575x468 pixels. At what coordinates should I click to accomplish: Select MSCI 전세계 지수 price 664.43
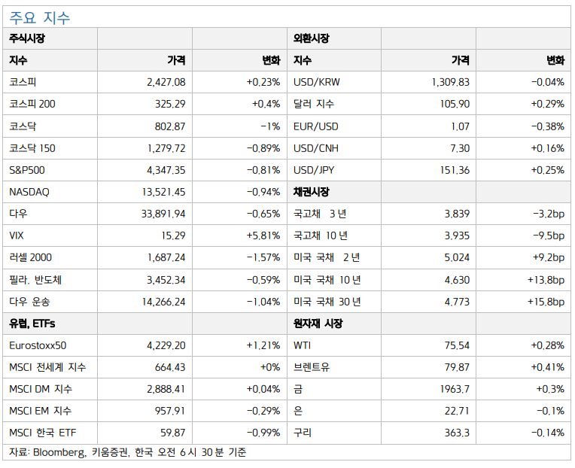170,367
